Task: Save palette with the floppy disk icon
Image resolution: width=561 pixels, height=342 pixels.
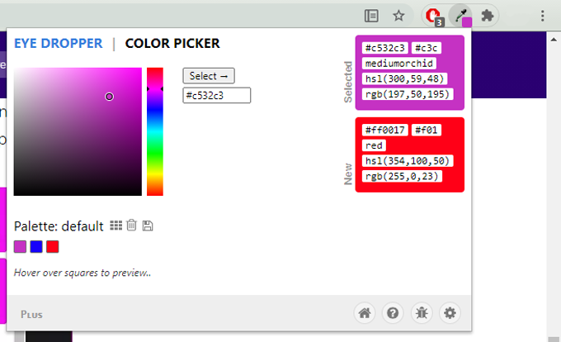Action: pos(148,226)
